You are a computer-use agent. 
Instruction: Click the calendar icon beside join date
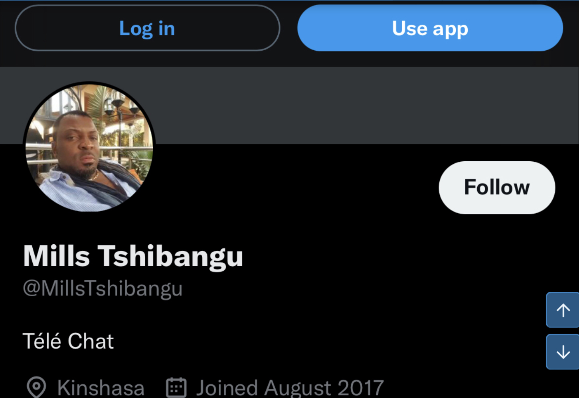[176, 387]
